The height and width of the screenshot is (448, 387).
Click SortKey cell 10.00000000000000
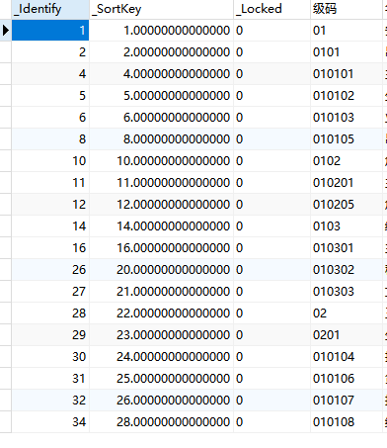pos(161,161)
